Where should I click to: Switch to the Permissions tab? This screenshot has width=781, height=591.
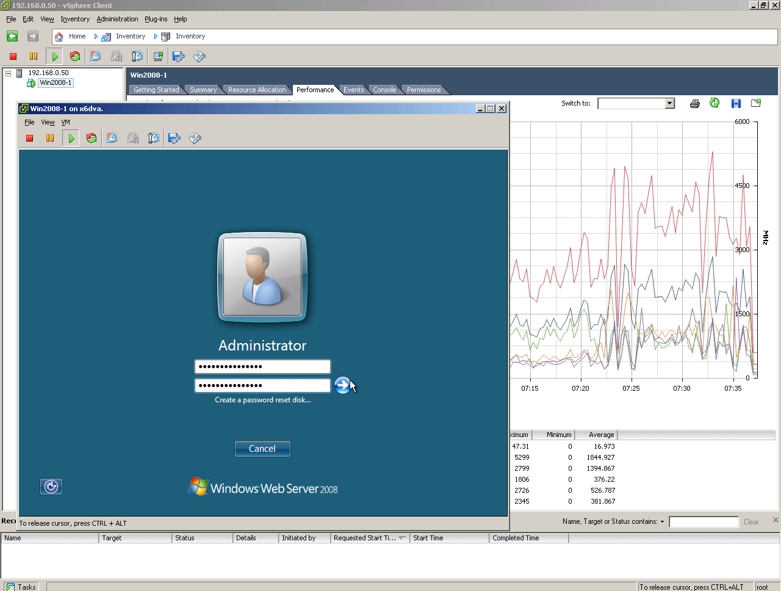tap(423, 90)
